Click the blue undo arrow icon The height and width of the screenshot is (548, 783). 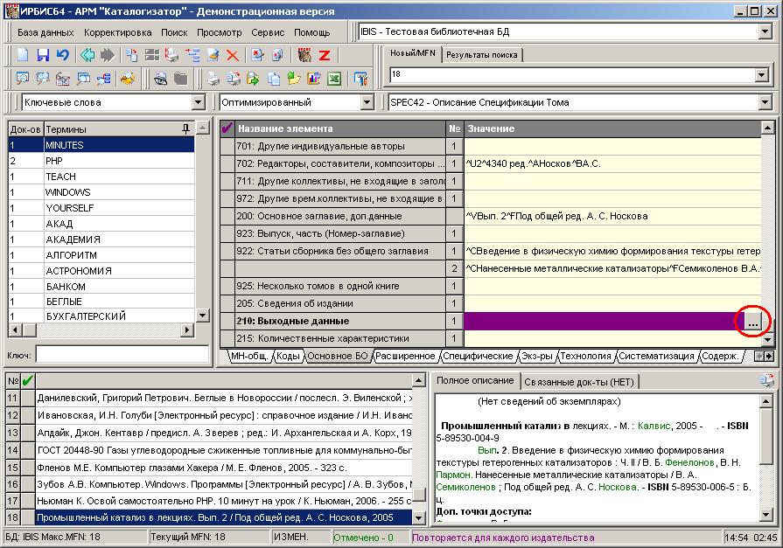(62, 55)
